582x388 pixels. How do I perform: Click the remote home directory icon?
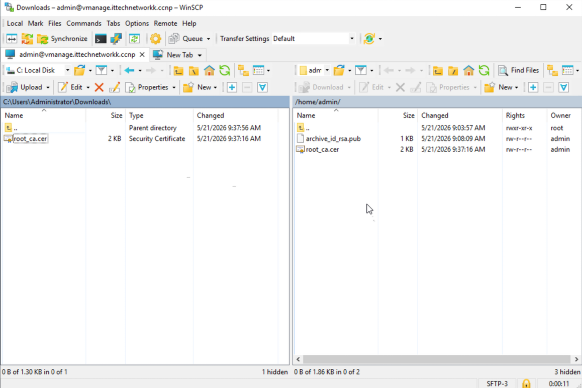(x=468, y=70)
